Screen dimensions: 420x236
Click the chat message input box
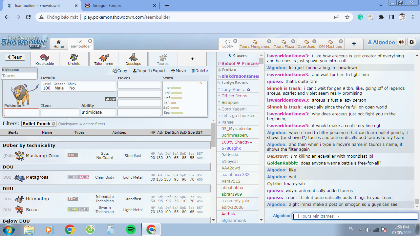pos(355,216)
